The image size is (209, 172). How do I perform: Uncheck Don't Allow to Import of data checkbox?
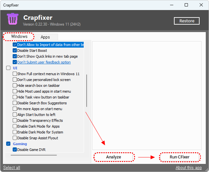pos(15,45)
